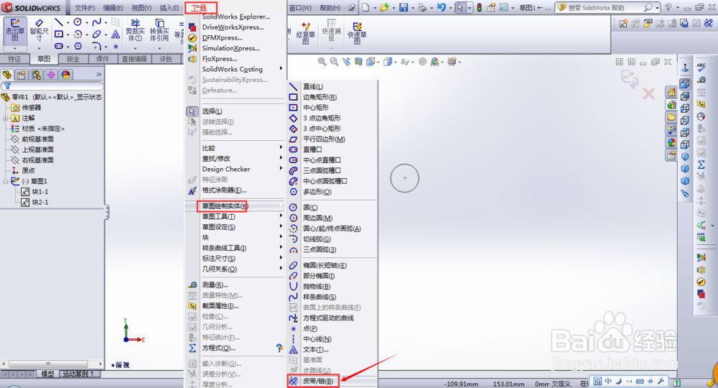Select the Smart Dimension (智能尺寸) tool
Viewport: 718px width, 388px height.
(x=39, y=30)
